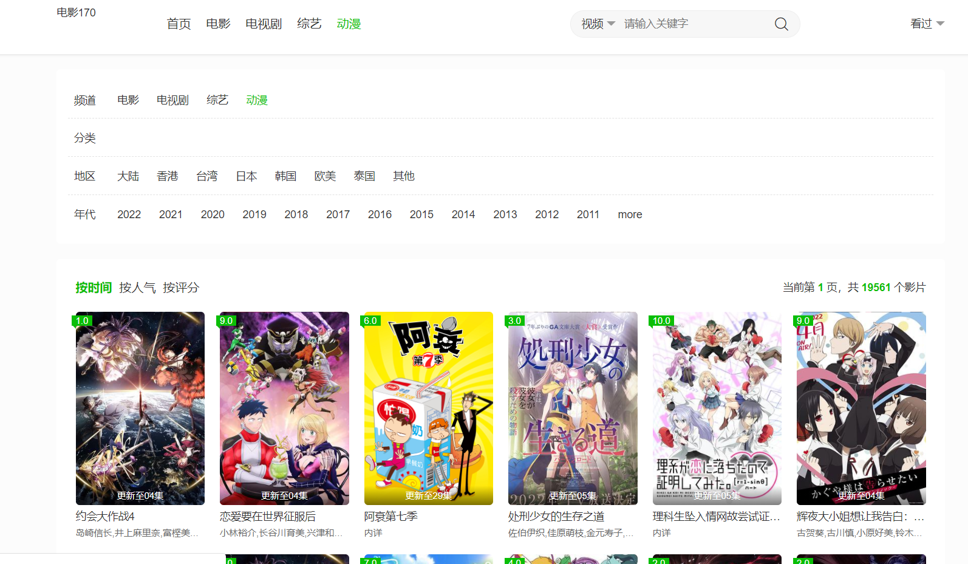968x564 pixels.
Task: Click the cast text 小林裕介,长谷川育美
Action: 281,533
